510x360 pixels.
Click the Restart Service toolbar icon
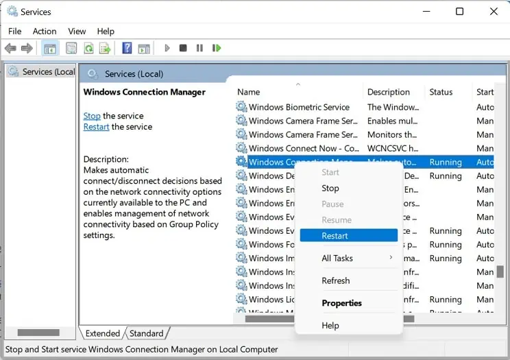tap(217, 48)
